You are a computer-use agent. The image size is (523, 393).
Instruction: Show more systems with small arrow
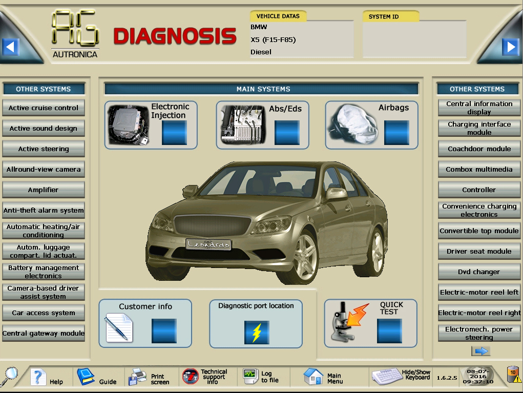click(480, 351)
